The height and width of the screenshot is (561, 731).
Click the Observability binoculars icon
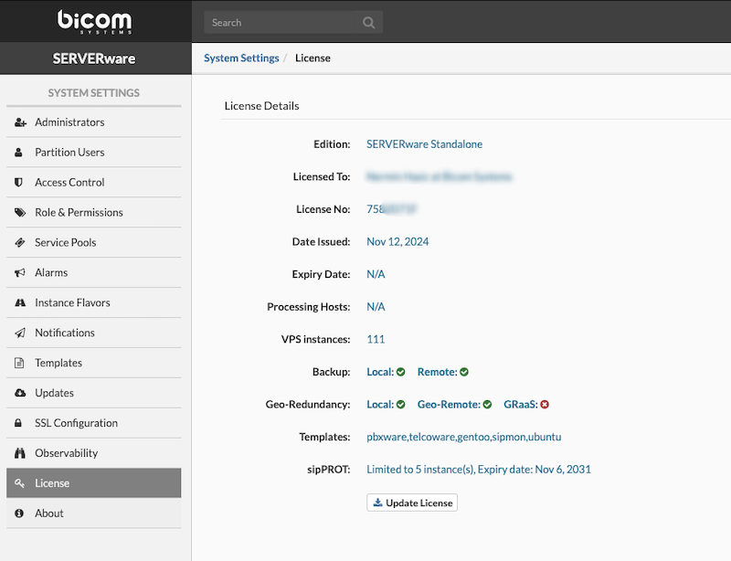[19, 453]
